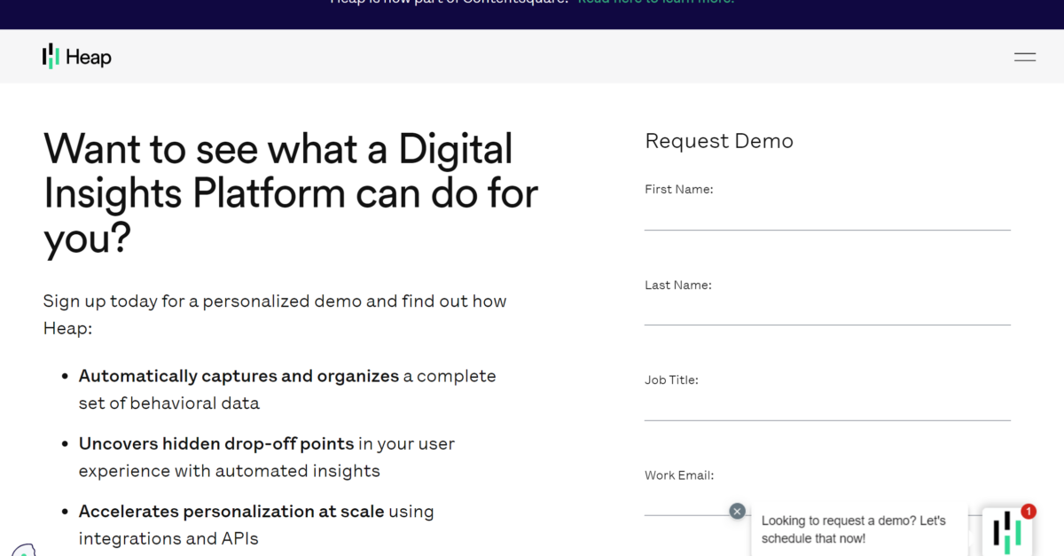Open the Heap chat widget launcher
The height and width of the screenshot is (556, 1064).
click(x=1007, y=531)
